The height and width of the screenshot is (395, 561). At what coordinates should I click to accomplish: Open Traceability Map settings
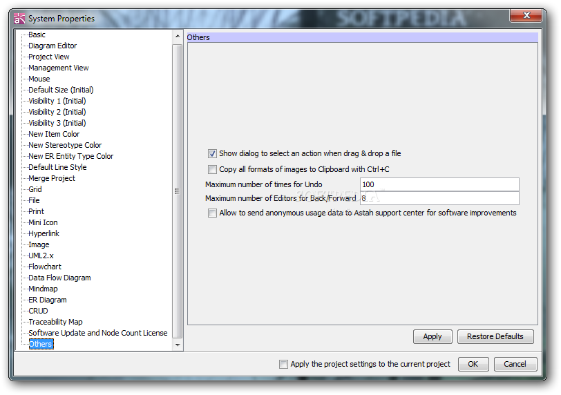[55, 322]
